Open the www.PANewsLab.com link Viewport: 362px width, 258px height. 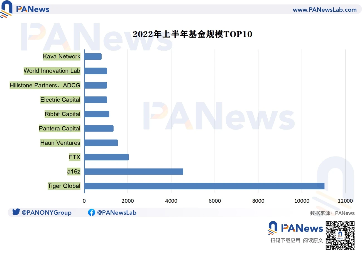coord(324,10)
